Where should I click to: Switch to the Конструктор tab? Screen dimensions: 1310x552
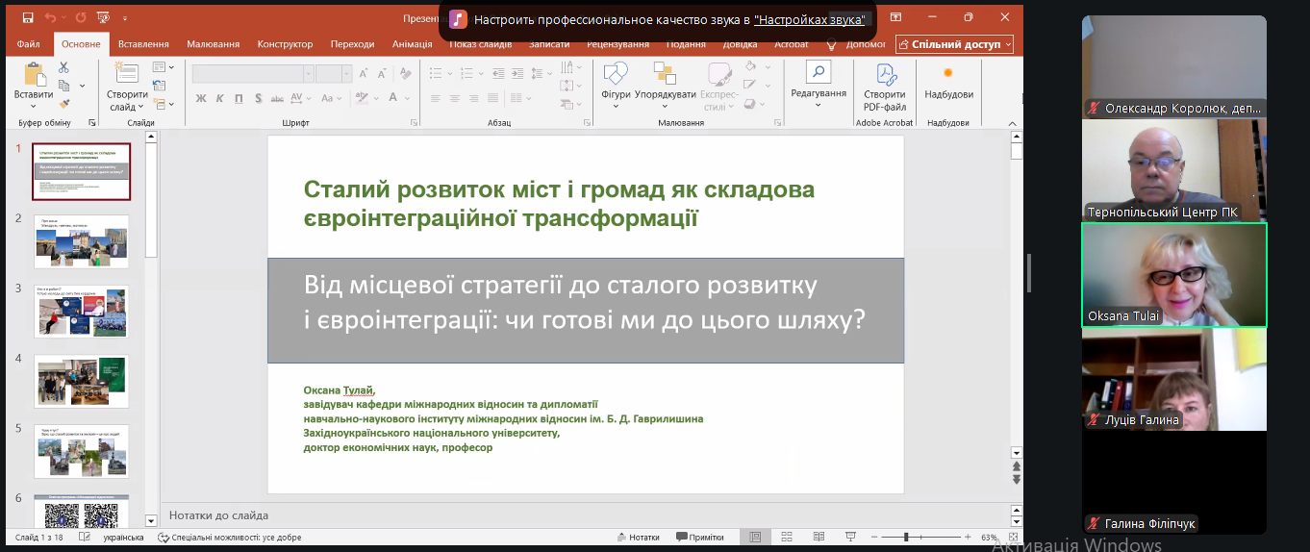click(285, 44)
